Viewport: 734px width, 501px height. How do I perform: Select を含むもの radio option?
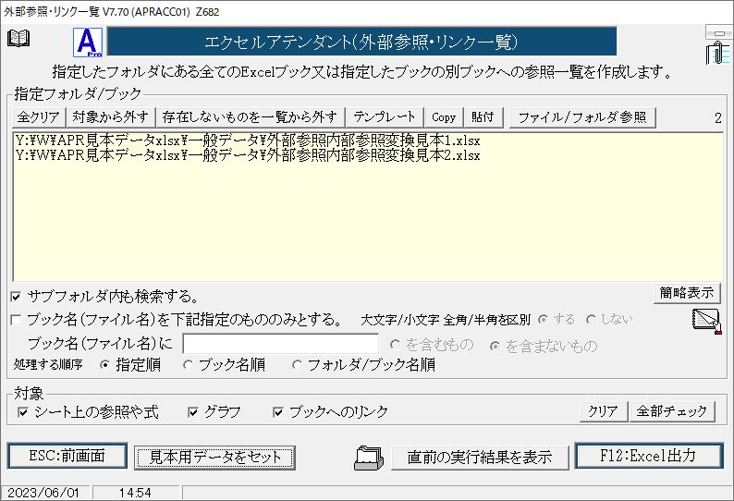tap(395, 345)
